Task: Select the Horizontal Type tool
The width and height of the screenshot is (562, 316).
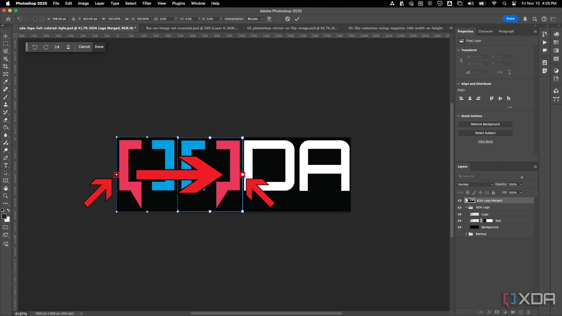Action: click(x=6, y=165)
